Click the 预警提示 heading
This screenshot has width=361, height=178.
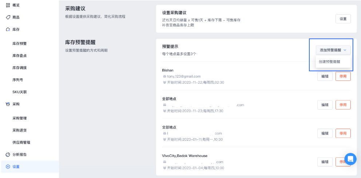(x=170, y=46)
